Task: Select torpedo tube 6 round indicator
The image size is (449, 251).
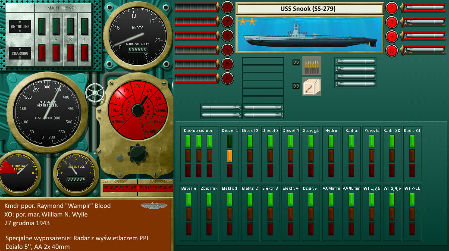Action: (227, 78)
